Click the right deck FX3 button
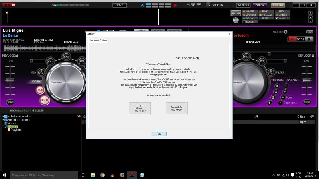319x179 pixels. click(x=262, y=61)
